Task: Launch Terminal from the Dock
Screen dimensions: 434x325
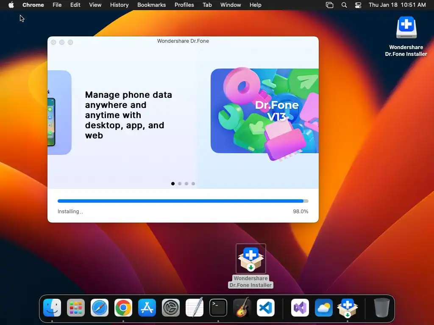Action: (218, 308)
